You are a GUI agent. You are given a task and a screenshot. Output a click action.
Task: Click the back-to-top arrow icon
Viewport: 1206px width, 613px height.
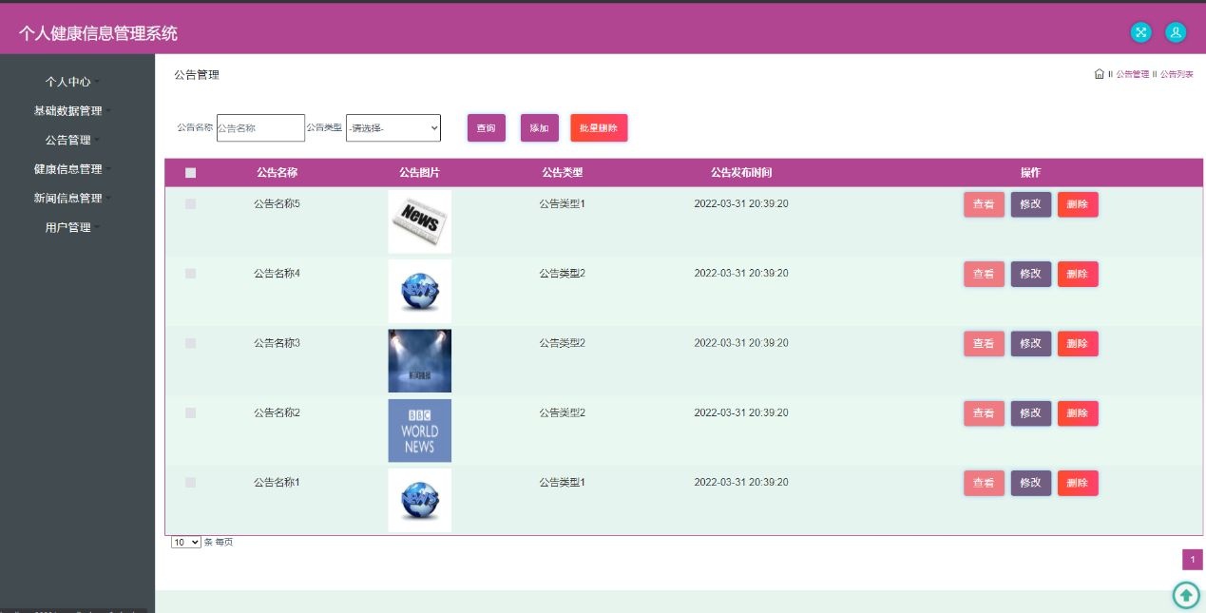point(1186,595)
